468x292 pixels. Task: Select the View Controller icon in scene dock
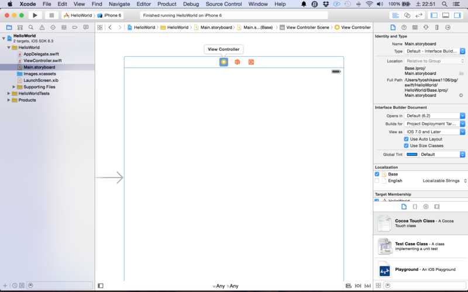pos(223,62)
